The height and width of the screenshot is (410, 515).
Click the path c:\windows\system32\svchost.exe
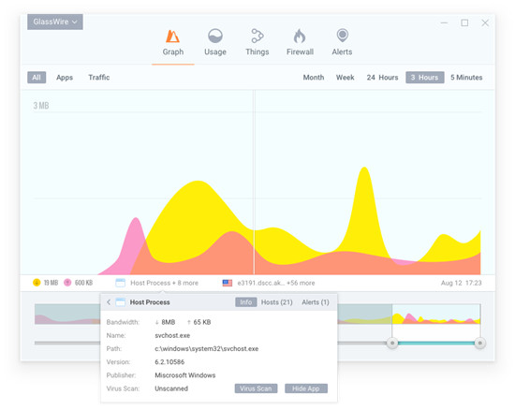(207, 348)
